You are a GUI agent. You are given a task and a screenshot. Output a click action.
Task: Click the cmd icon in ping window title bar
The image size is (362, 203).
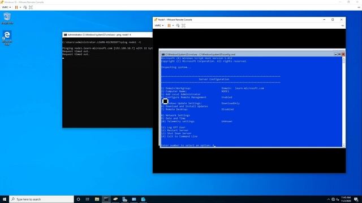click(66, 35)
